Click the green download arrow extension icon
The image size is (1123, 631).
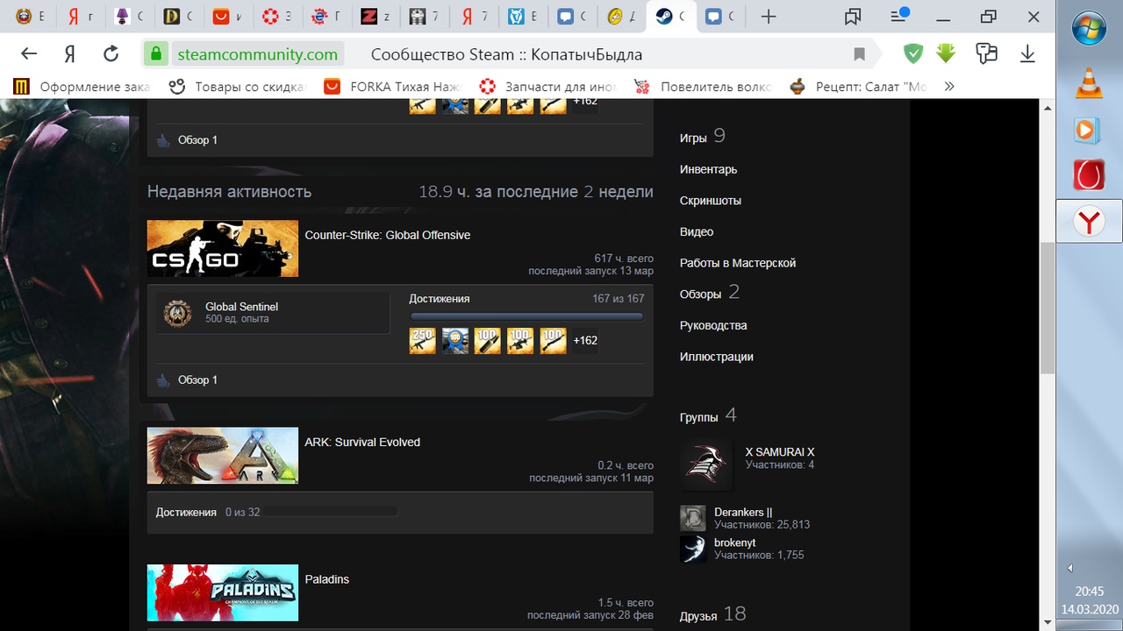[946, 54]
